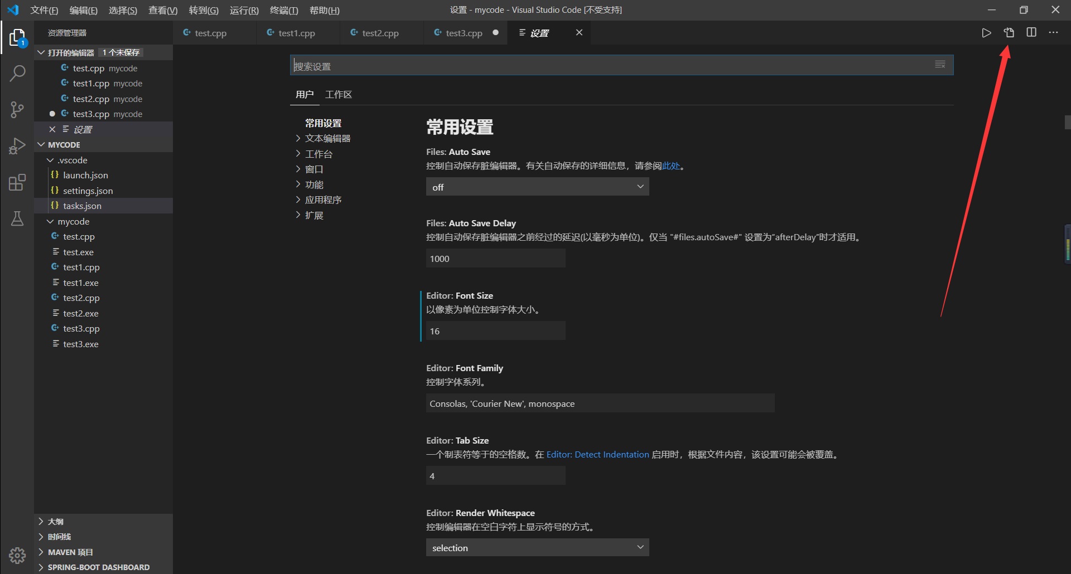Open tasks.json in explorer

click(103, 206)
